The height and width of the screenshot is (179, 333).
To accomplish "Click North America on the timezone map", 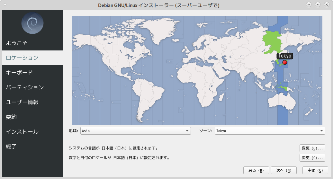I will tap(119, 53).
